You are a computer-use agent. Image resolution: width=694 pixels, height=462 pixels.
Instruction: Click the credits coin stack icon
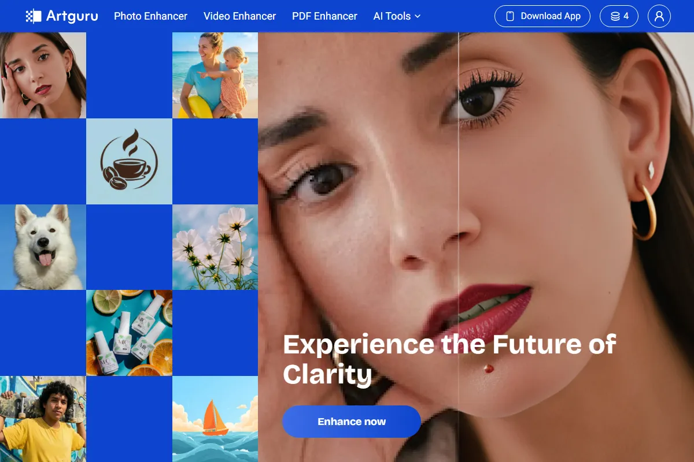pyautogui.click(x=615, y=16)
